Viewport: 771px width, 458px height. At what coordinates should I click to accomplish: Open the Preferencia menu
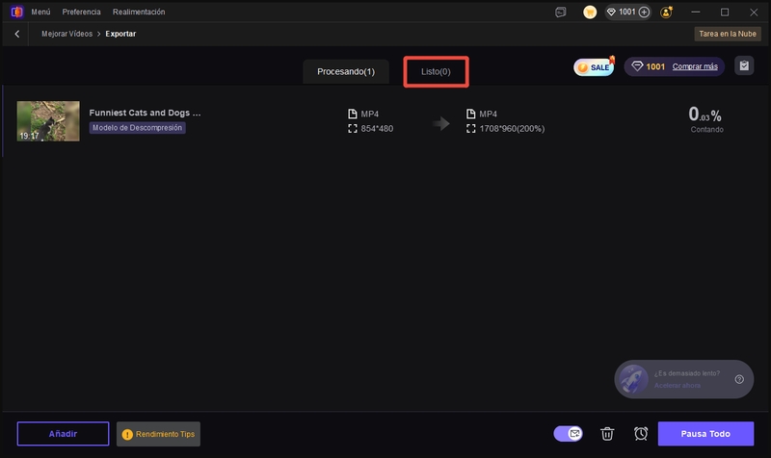81,12
